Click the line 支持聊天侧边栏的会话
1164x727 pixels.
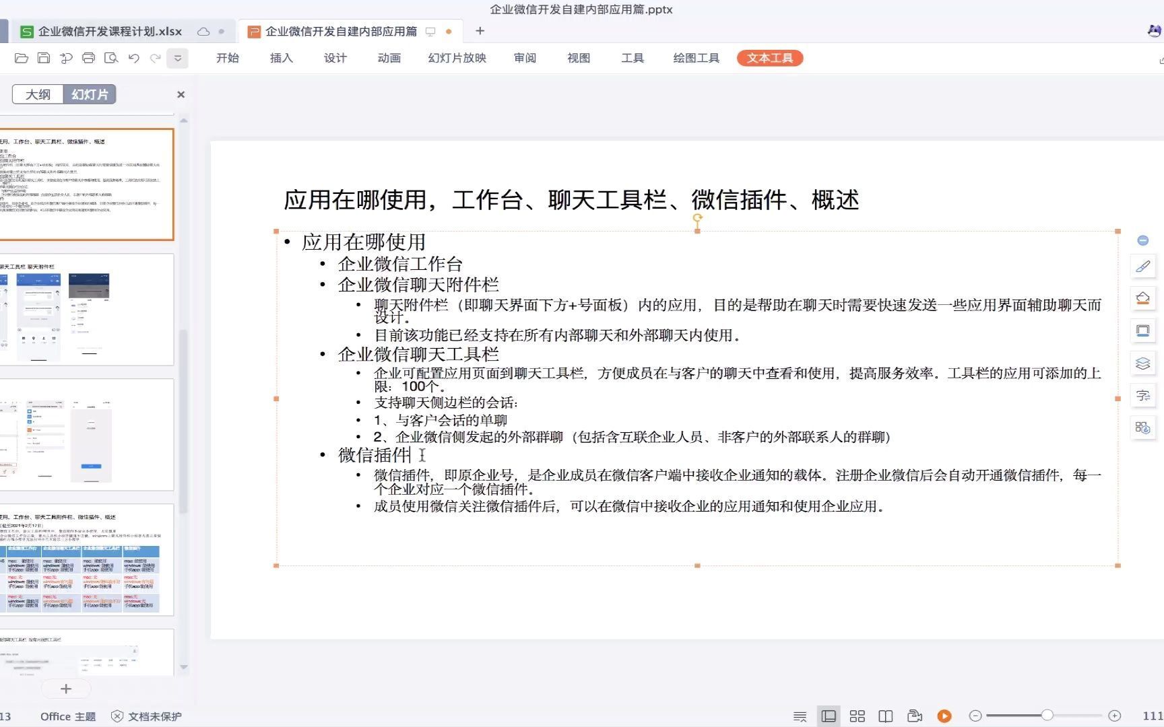pos(446,403)
